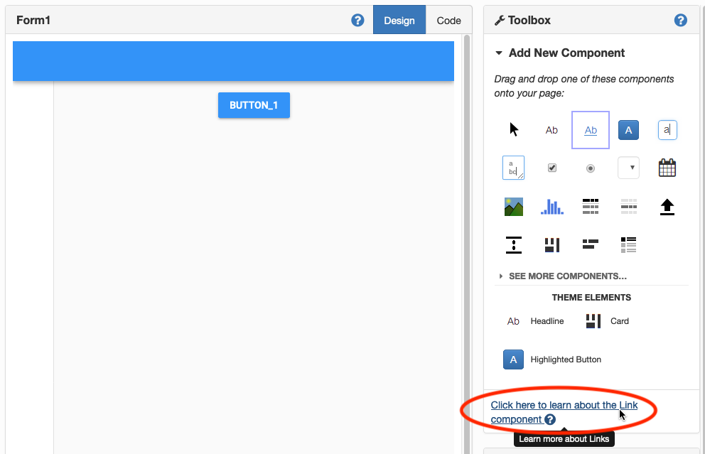The image size is (705, 454).
Task: Click the BUTTON_1 button on the form
Action: [x=254, y=105]
